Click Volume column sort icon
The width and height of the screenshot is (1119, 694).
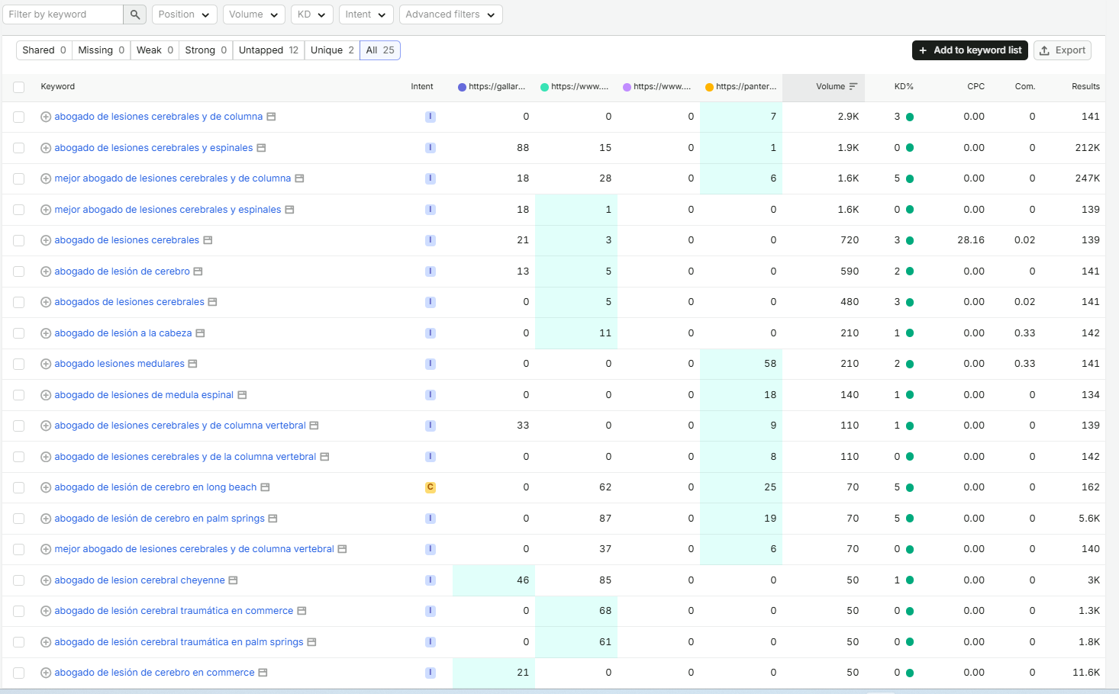tap(853, 86)
